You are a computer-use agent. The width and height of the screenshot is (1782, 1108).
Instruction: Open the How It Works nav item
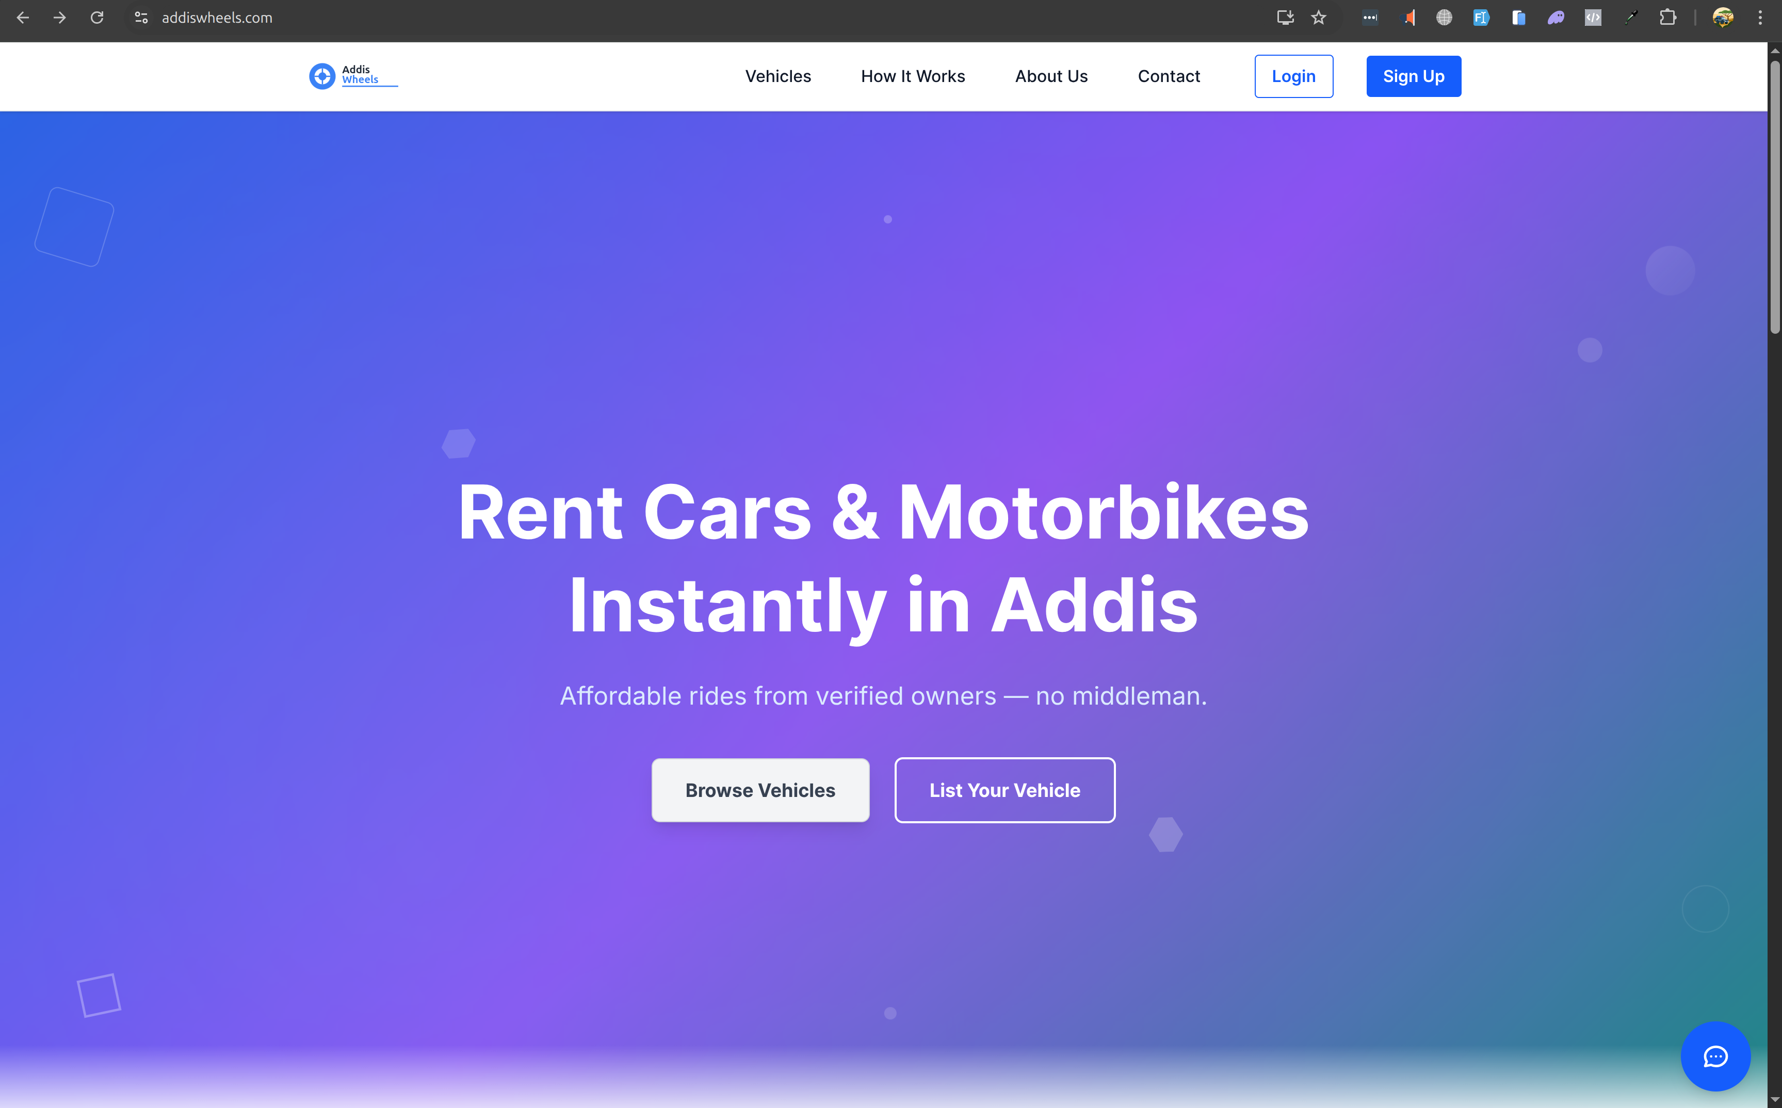coord(913,76)
